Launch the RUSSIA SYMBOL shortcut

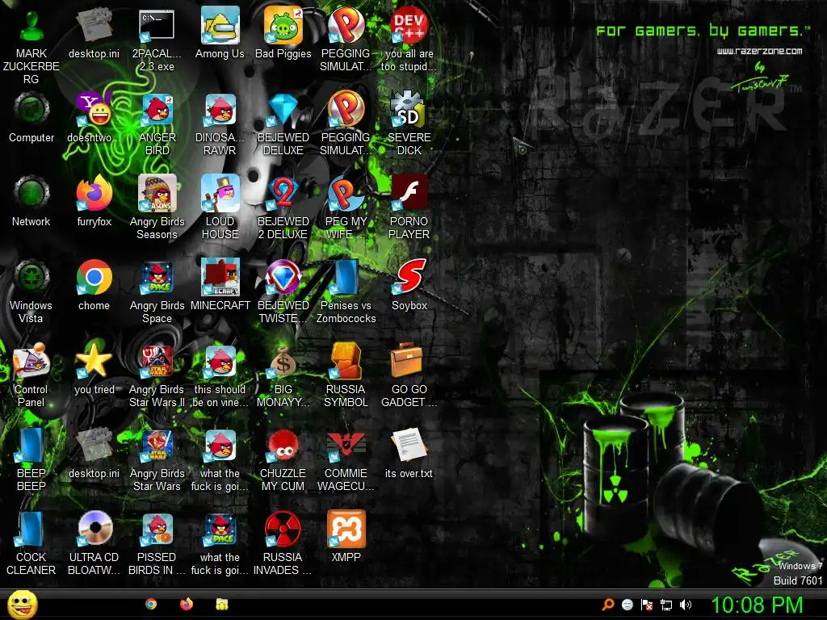click(x=346, y=361)
